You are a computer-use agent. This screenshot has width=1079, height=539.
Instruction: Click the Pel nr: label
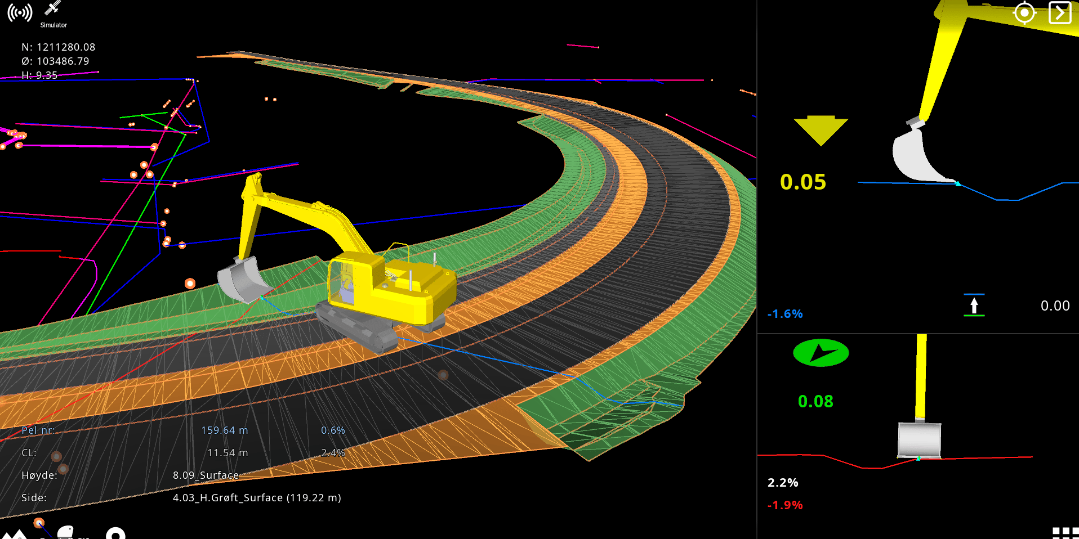tap(38, 430)
